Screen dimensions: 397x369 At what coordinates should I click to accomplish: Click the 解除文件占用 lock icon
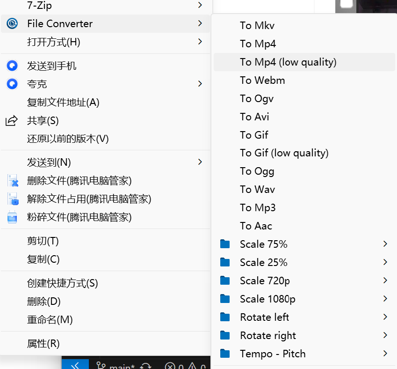click(x=13, y=199)
